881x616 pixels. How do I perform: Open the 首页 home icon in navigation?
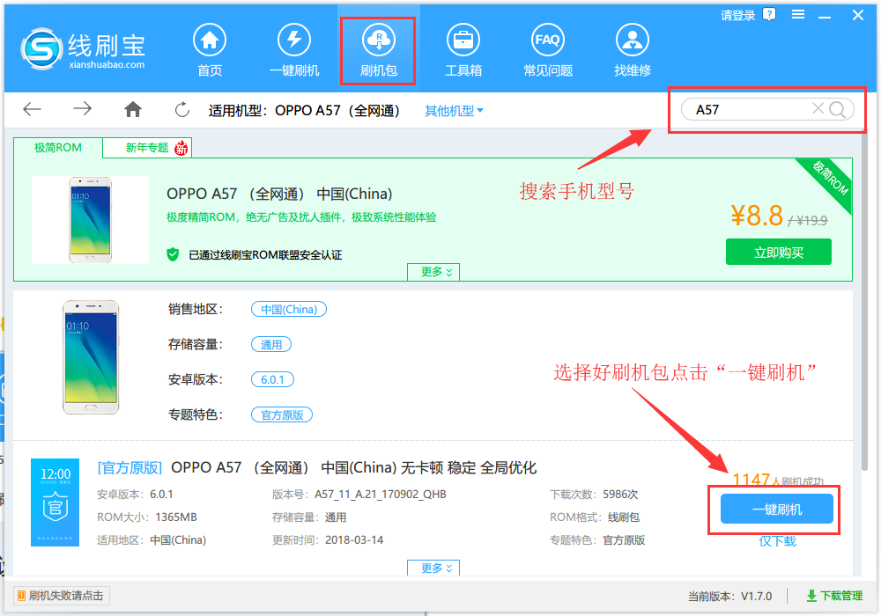(x=209, y=38)
